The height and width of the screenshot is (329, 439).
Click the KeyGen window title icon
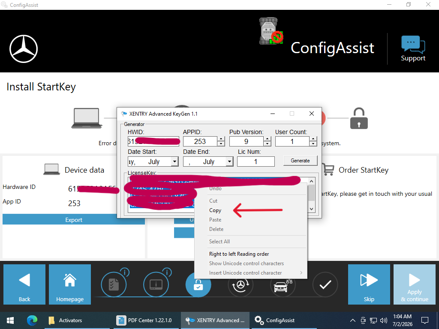click(124, 114)
